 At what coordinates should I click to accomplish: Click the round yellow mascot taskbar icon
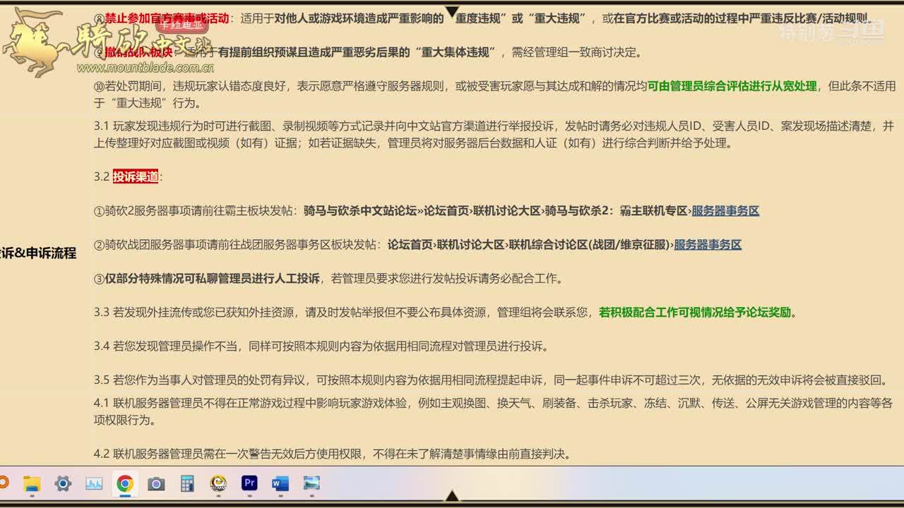click(218, 483)
